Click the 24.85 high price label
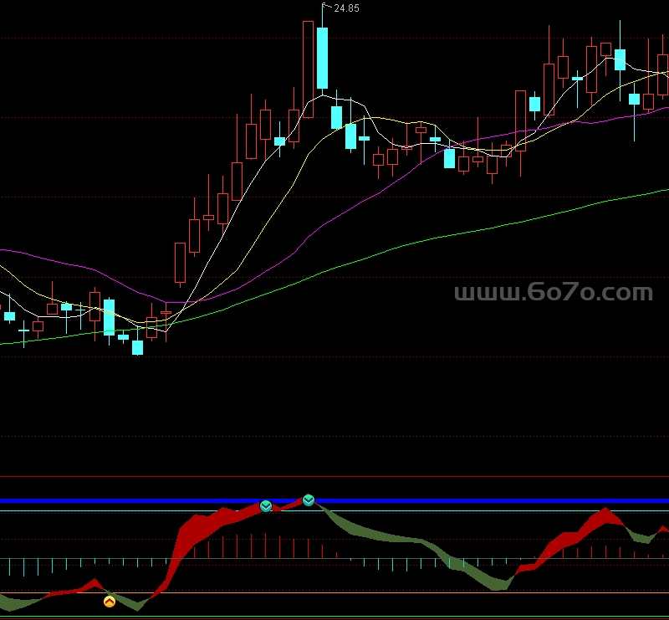 point(346,8)
